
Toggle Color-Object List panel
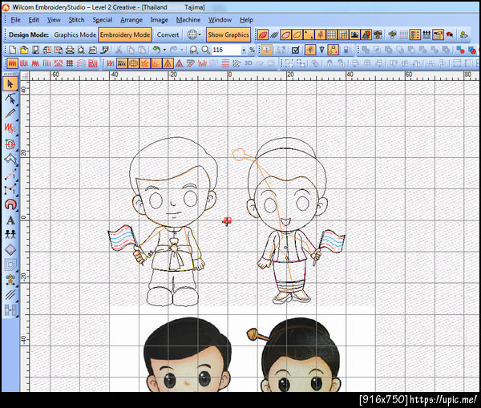pyautogui.click(x=415, y=34)
